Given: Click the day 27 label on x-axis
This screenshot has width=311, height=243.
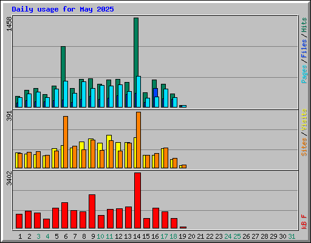Looking at the screenshot, I should click(255, 236).
